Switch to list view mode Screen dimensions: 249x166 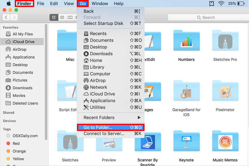pos(62,17)
